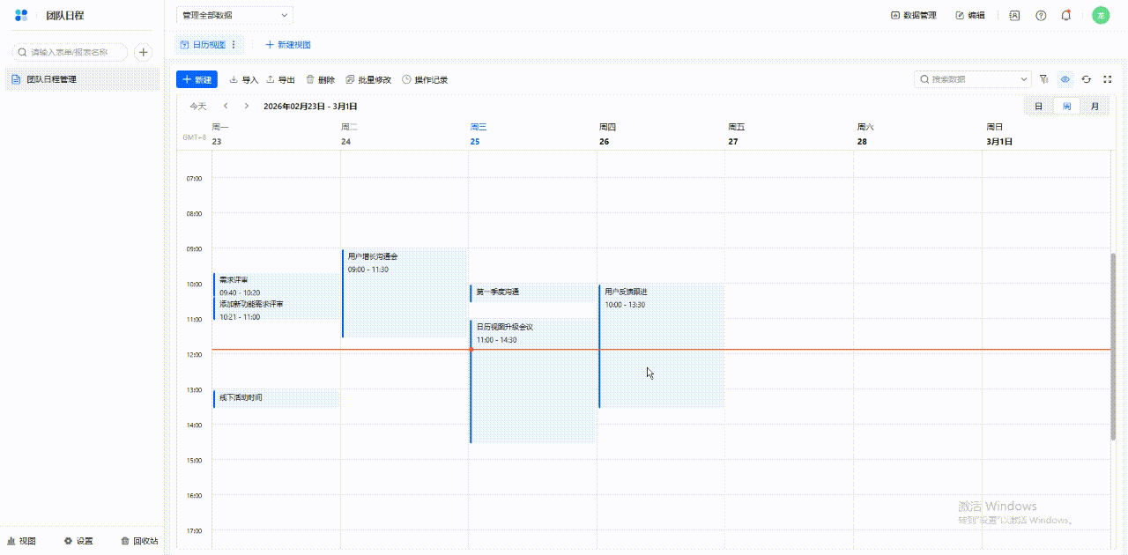Click 今天 to jump to today

[x=198, y=107]
